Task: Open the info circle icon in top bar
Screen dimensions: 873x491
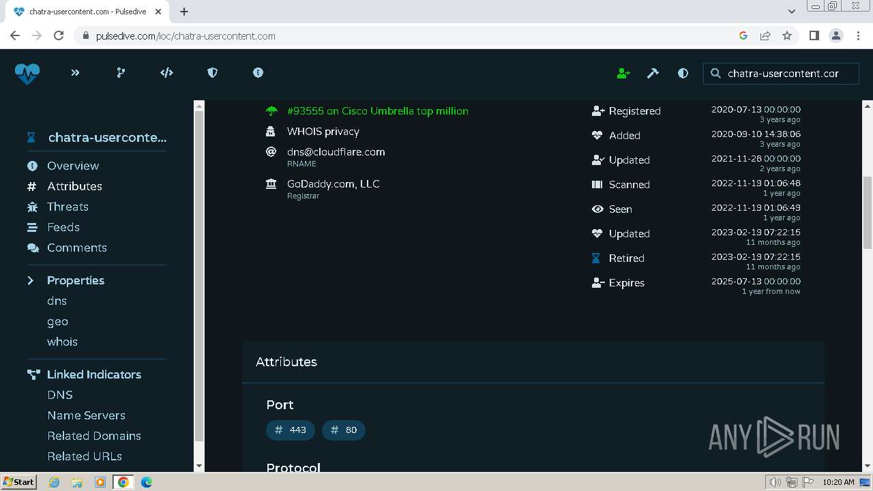Action: [x=258, y=73]
